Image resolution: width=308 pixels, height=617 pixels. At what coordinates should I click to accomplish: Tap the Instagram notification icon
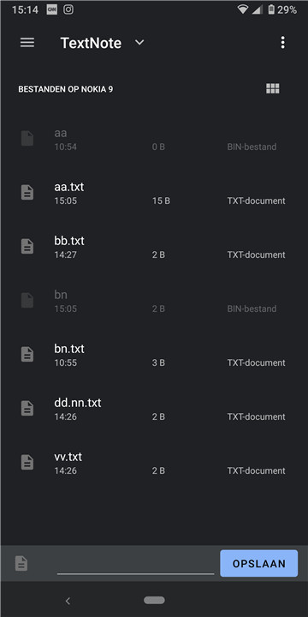(x=68, y=9)
